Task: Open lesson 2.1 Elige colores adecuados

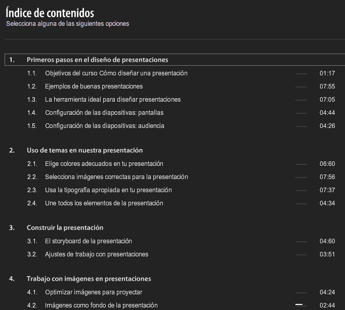Action: pos(104,164)
